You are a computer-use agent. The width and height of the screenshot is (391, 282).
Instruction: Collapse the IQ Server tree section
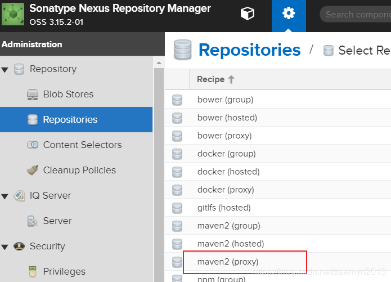pos(5,196)
